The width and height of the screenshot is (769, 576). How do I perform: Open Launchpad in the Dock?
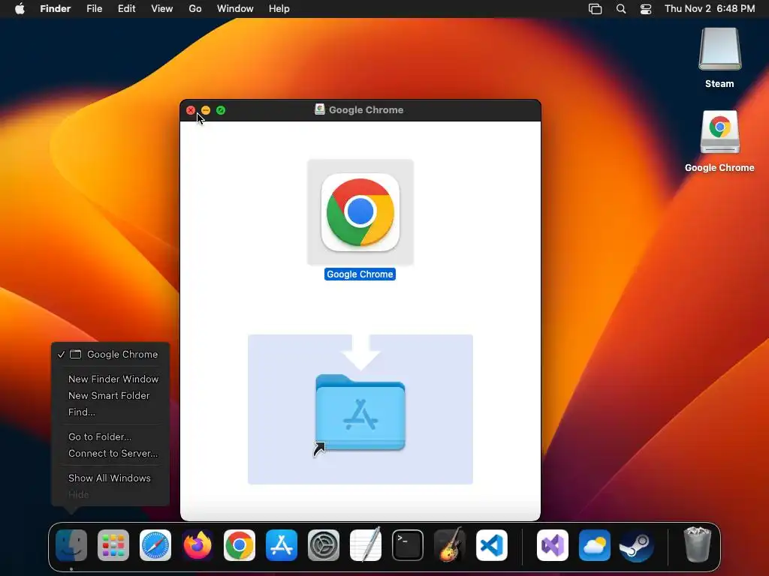point(113,545)
